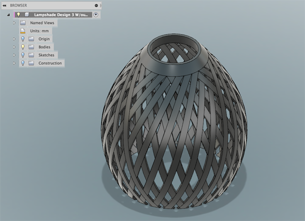
Task: Click the Named Views folder icon
Action: [23, 23]
